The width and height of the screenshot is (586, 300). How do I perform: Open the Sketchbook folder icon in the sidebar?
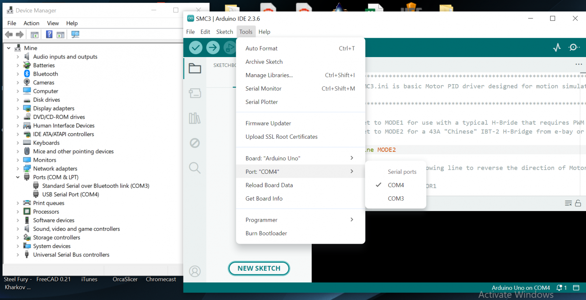(x=195, y=68)
